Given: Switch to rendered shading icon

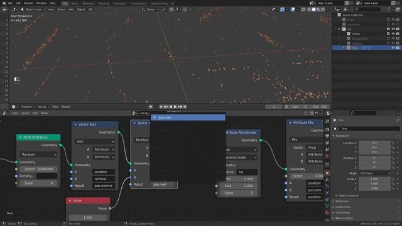Looking at the screenshot, I should click(x=323, y=9).
